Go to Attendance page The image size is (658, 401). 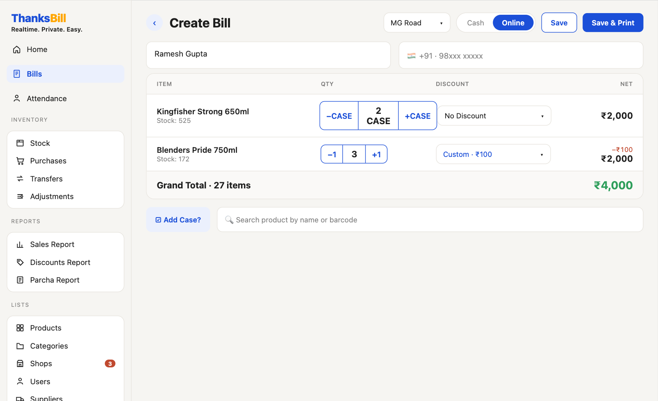point(66,98)
